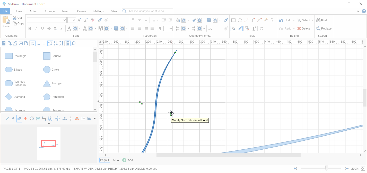
Task: Pick geometry format with the eyedropper
Action: click(226, 20)
